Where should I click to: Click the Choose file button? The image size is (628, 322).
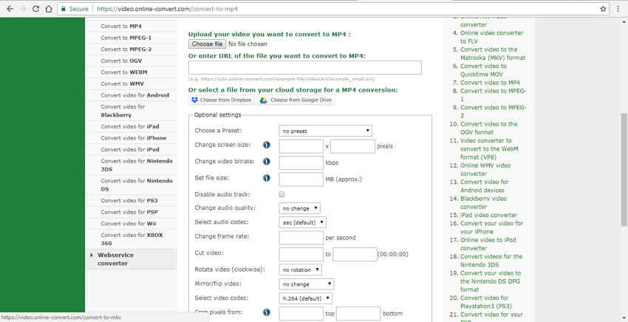click(x=207, y=44)
